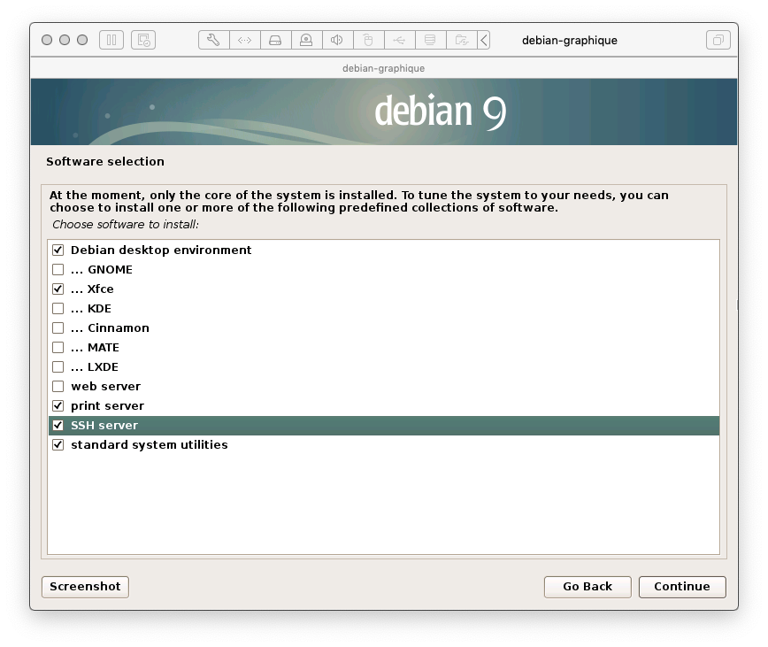The height and width of the screenshot is (647, 768).
Task: Click the sound speaker icon
Action: click(337, 40)
